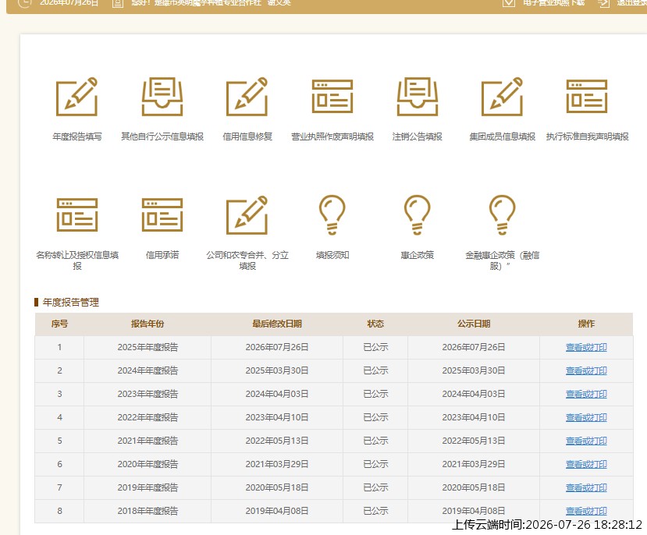Click the 信用承诺 icon
This screenshot has height=535, width=647.
point(162,215)
